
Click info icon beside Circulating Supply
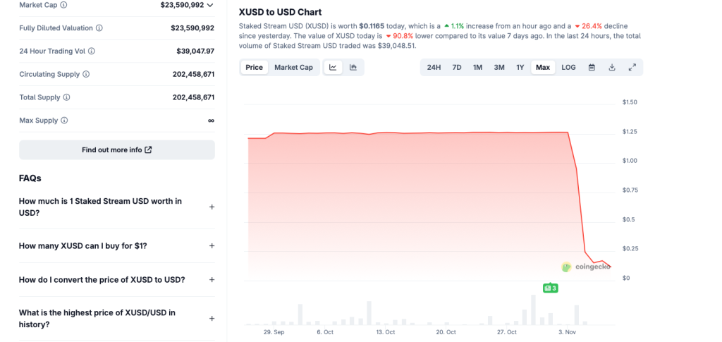[x=87, y=74]
